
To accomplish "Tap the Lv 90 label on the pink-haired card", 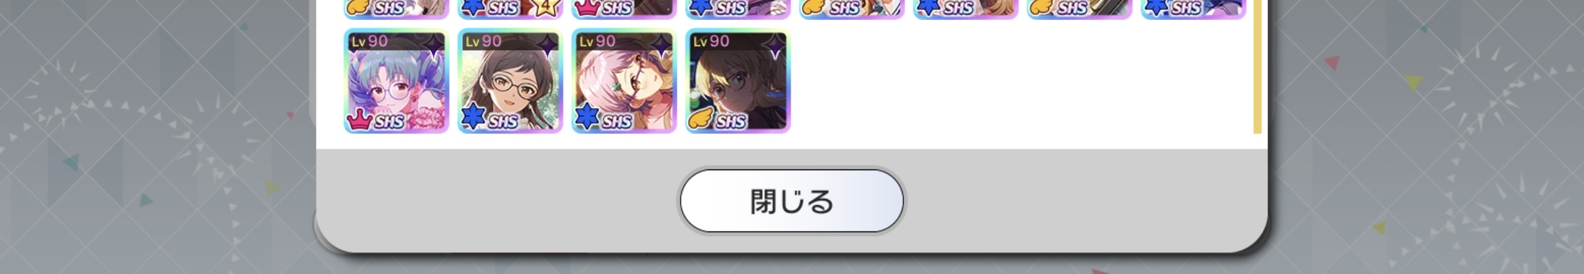I will pos(597,41).
